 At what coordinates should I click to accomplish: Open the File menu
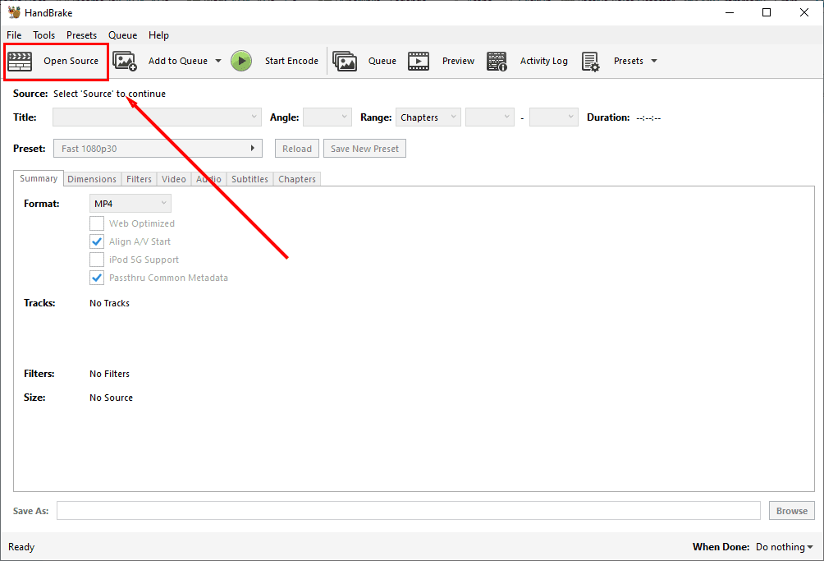point(14,35)
